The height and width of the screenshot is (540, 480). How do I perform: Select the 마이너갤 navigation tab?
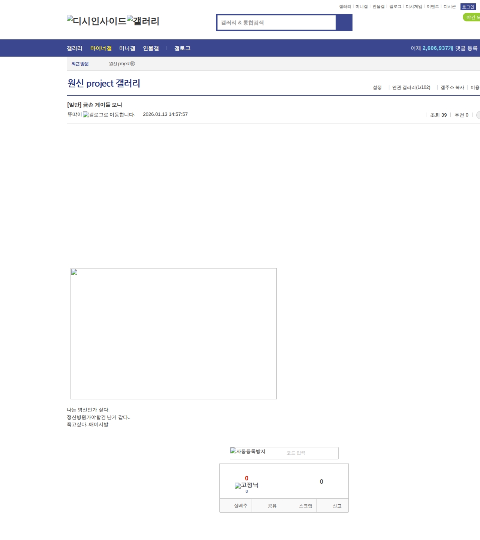tap(101, 48)
